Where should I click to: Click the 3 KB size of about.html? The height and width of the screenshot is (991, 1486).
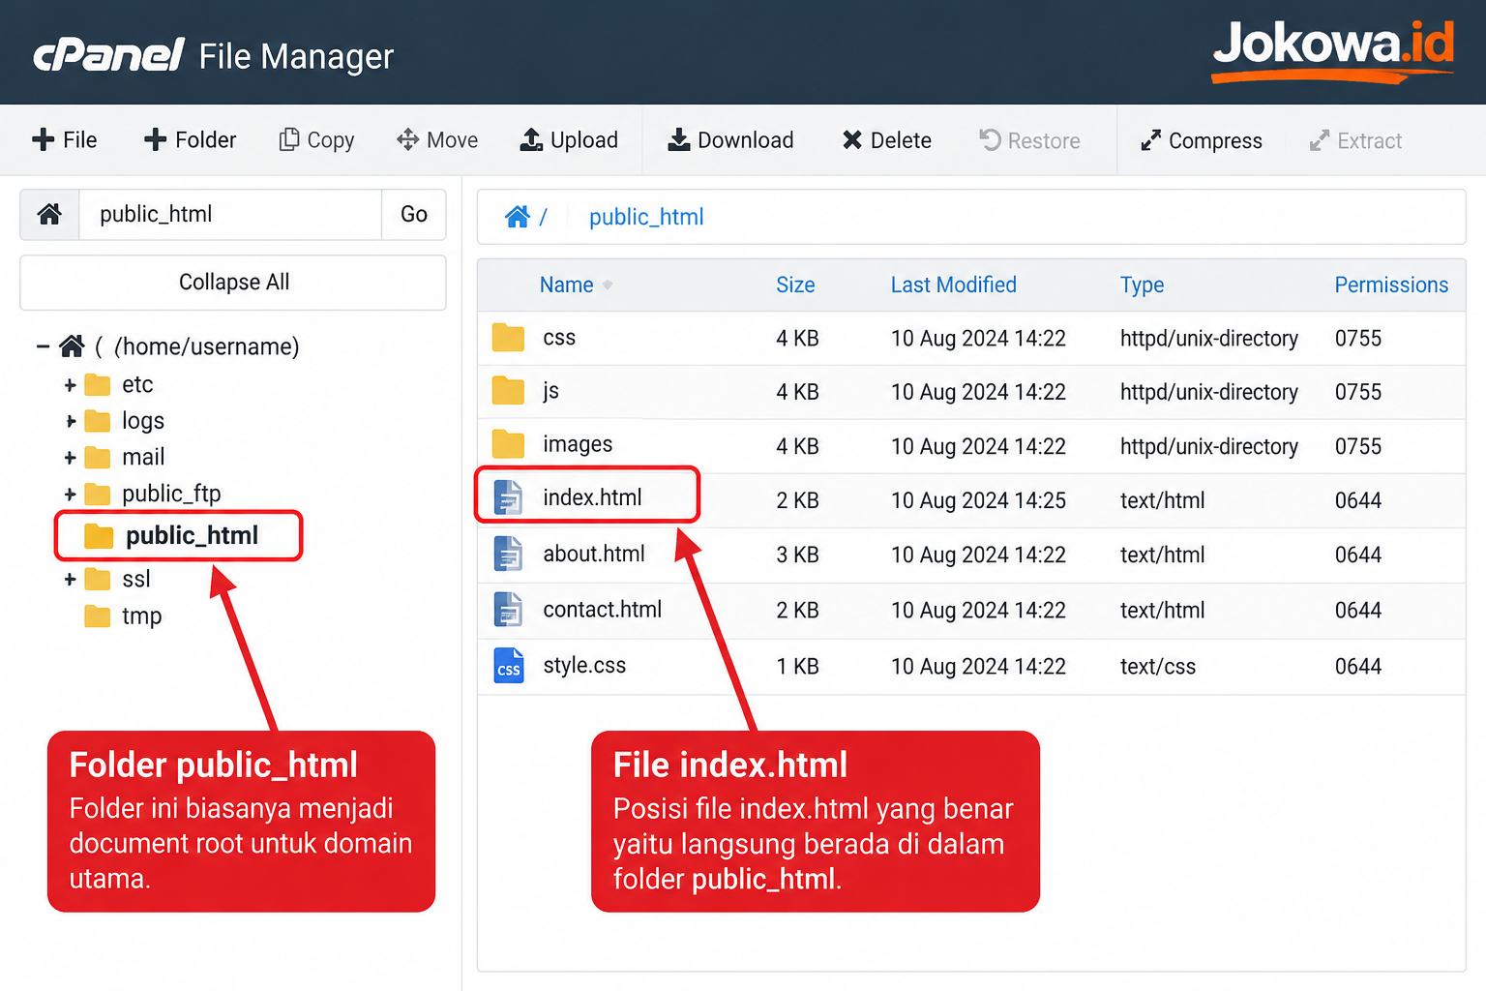tap(797, 555)
